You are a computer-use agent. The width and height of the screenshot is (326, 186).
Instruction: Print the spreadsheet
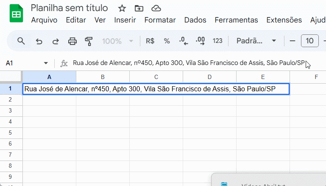pyautogui.click(x=72, y=41)
